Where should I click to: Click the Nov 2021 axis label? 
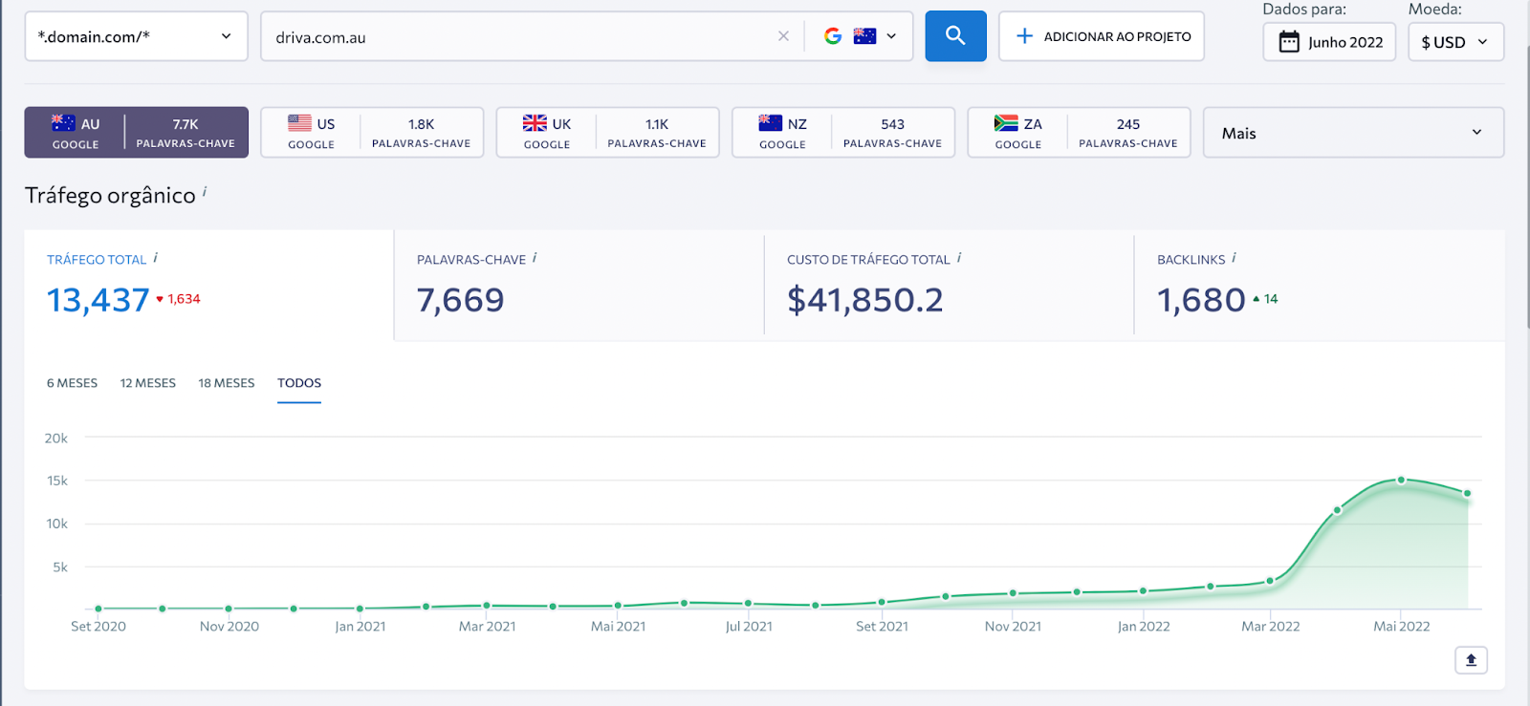[x=1013, y=627]
